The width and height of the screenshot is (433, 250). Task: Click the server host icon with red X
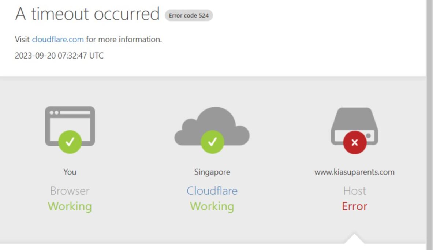pyautogui.click(x=355, y=130)
